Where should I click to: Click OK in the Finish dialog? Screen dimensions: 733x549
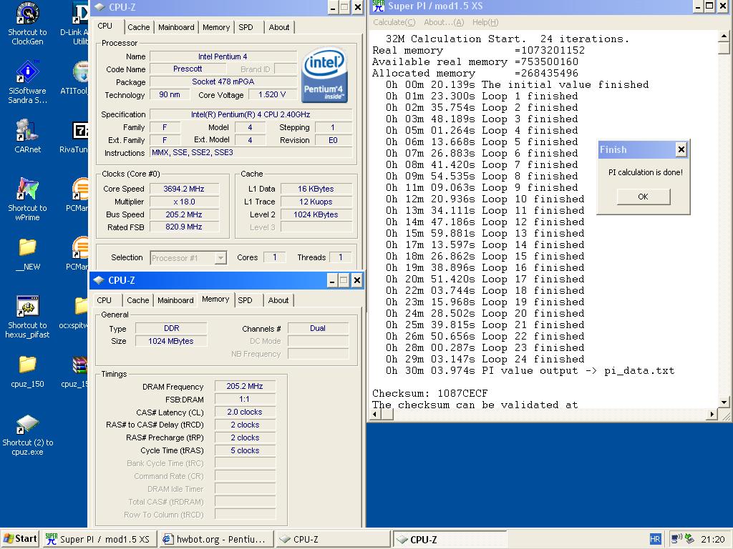tap(644, 197)
